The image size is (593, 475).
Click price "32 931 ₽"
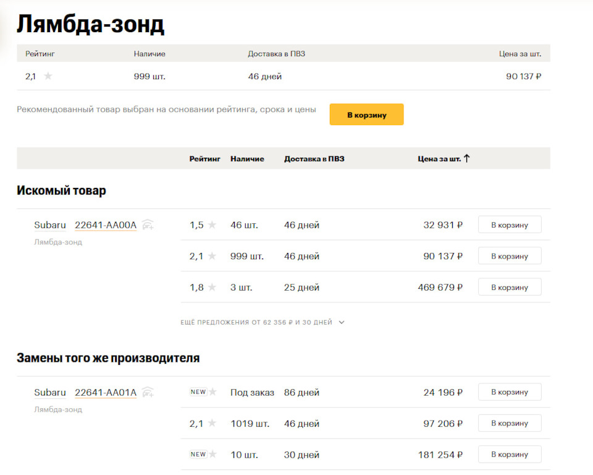point(443,225)
